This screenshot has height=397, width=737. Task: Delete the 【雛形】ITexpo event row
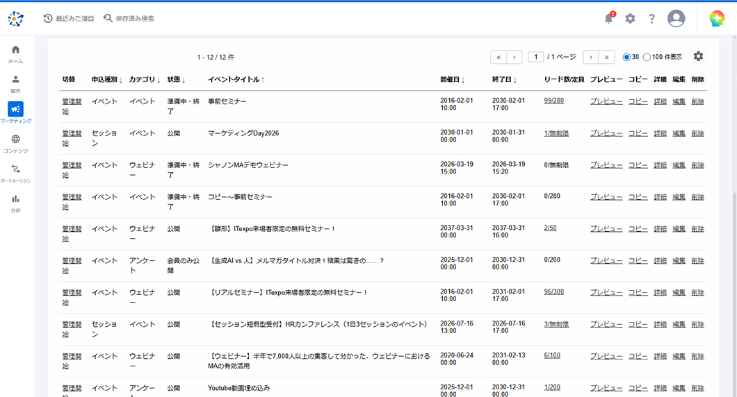coord(697,229)
